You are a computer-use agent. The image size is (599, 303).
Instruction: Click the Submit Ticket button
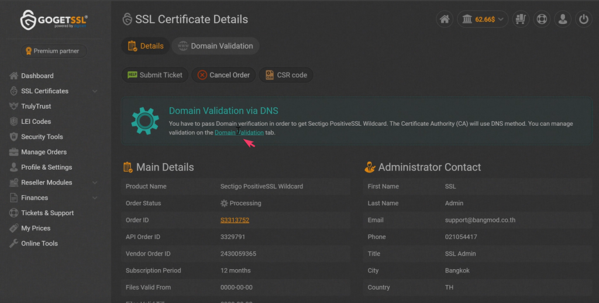tap(154, 75)
